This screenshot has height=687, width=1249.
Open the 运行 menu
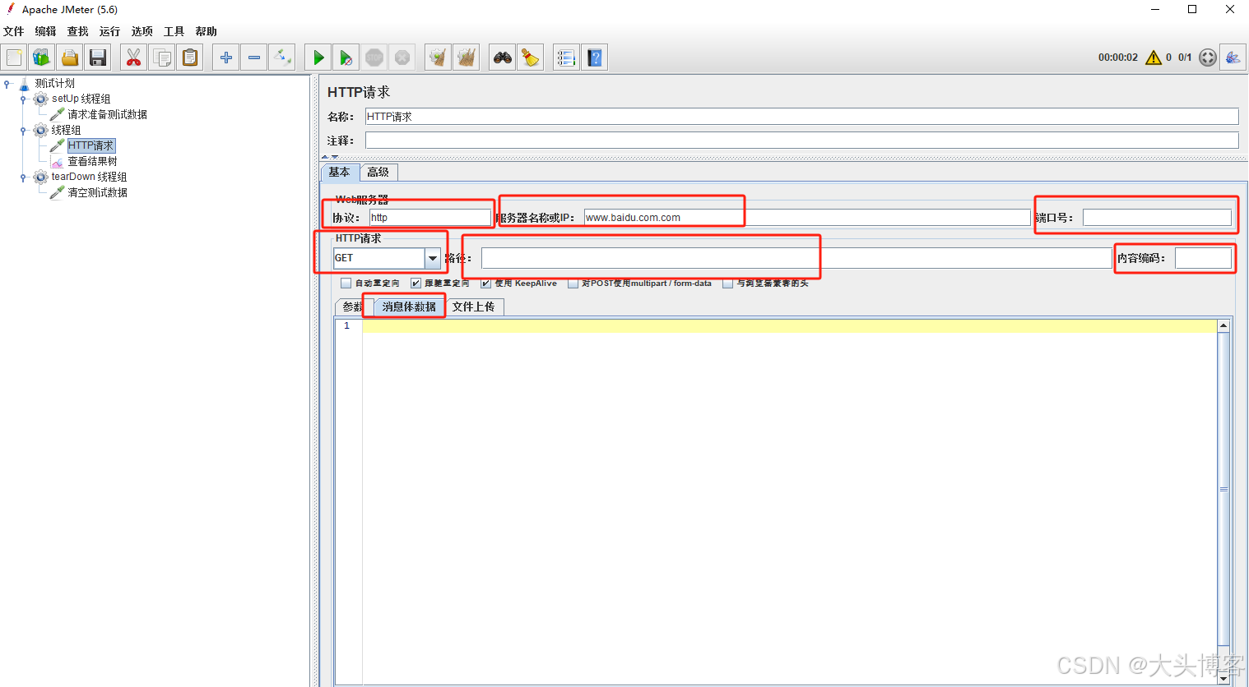(110, 31)
